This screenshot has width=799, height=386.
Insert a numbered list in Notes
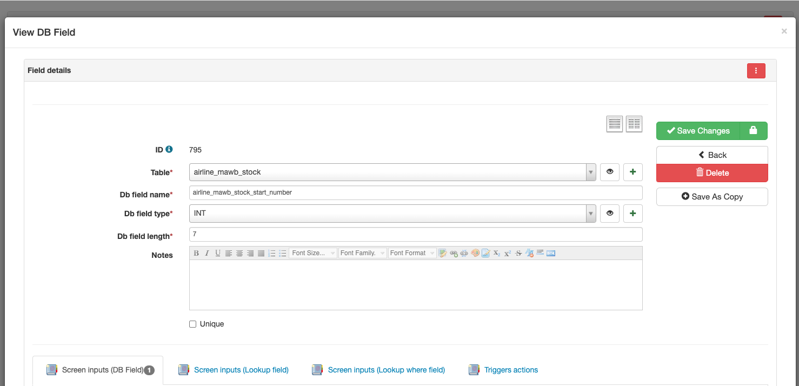(272, 253)
